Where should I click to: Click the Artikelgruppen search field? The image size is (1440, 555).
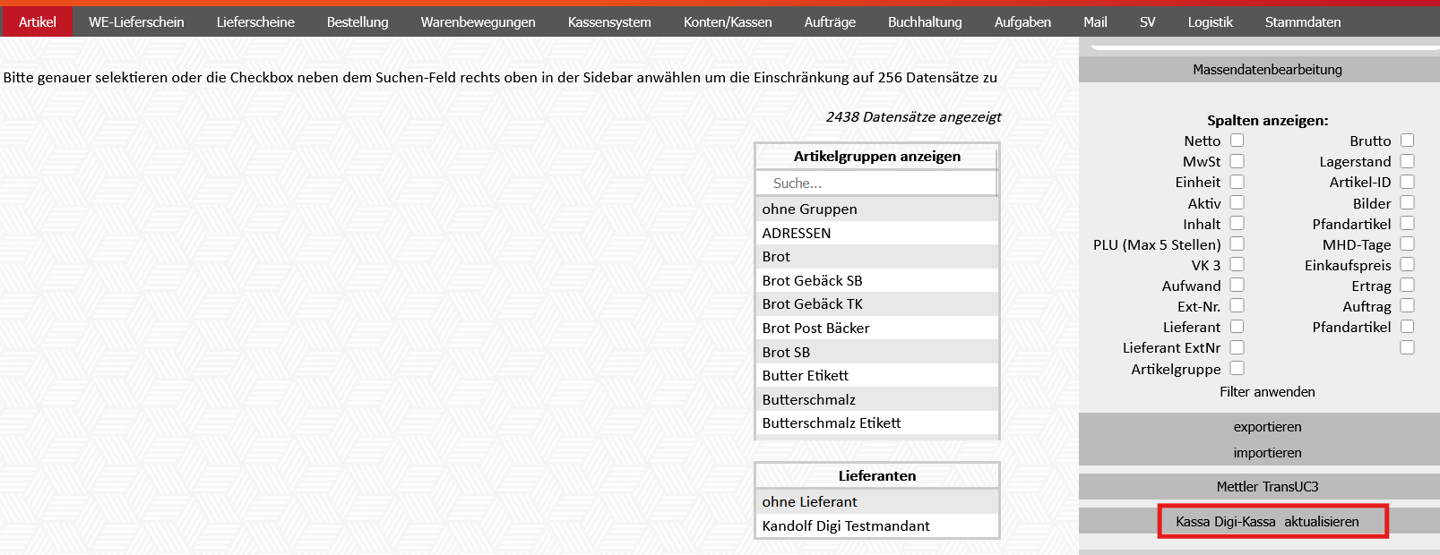[876, 184]
